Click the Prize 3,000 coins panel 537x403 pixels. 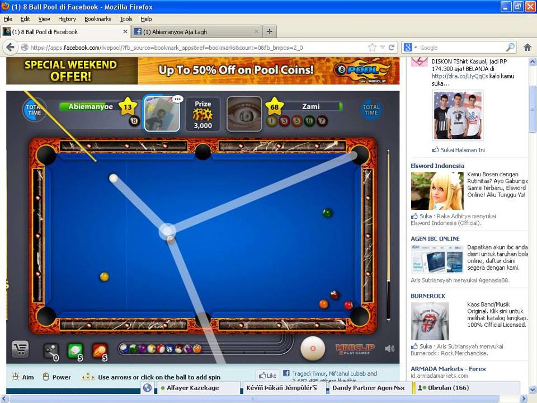(202, 114)
